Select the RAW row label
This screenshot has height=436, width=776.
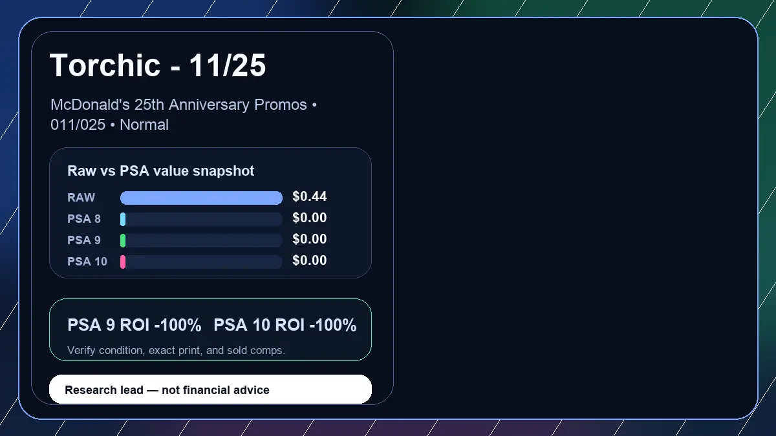click(x=81, y=198)
